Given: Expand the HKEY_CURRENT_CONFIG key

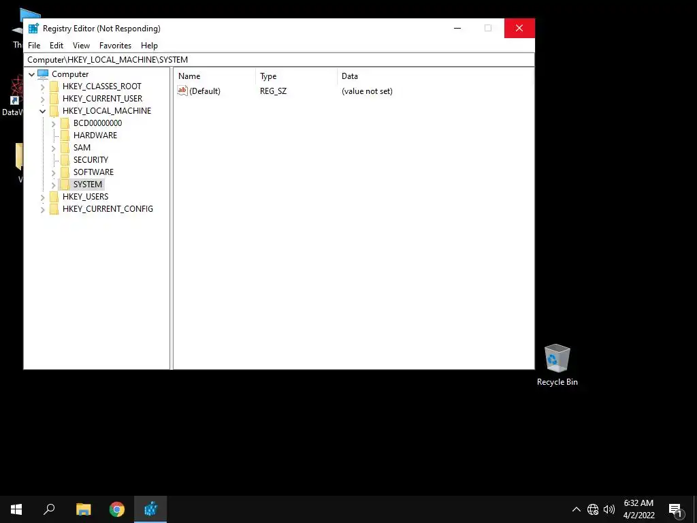Looking at the screenshot, I should [x=43, y=210].
